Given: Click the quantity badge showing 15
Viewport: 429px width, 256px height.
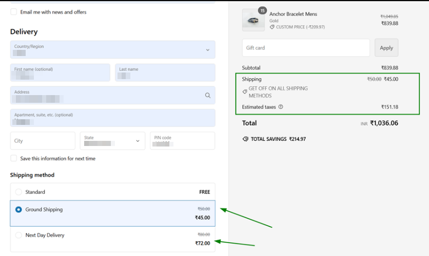Looking at the screenshot, I should [x=262, y=10].
